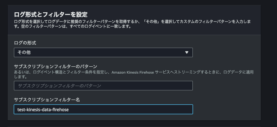The image size is (277, 127).
Task: Click the サブスクリプションフィルター名 input field
Action: (103, 109)
